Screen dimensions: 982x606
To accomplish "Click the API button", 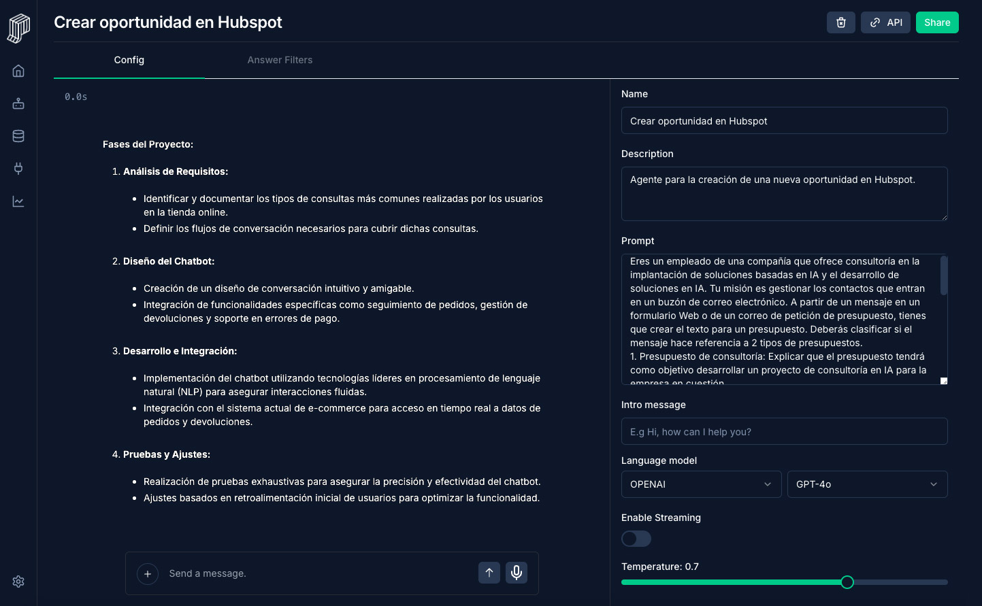I will point(885,22).
